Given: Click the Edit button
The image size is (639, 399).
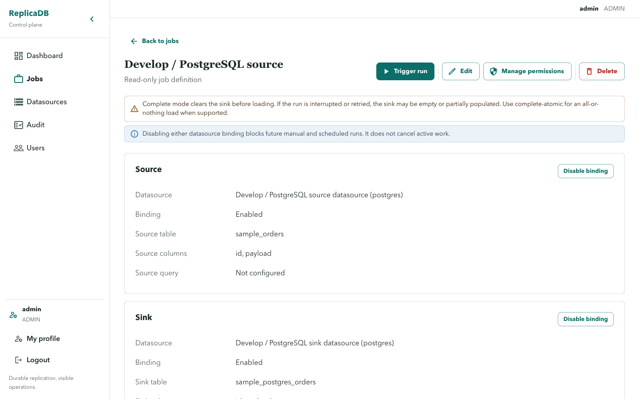Looking at the screenshot, I should [x=461, y=71].
